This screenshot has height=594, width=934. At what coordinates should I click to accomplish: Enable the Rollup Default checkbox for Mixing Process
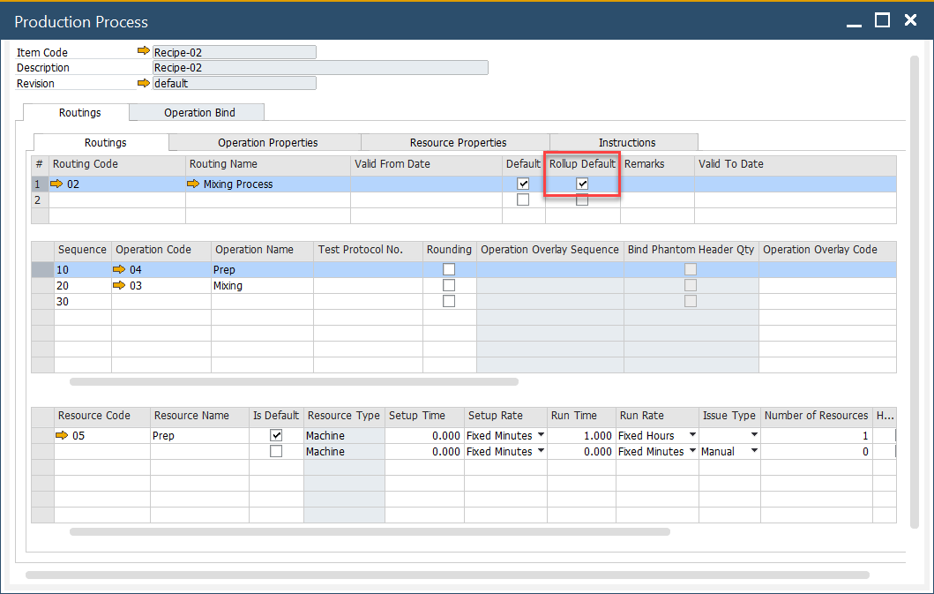(x=583, y=184)
